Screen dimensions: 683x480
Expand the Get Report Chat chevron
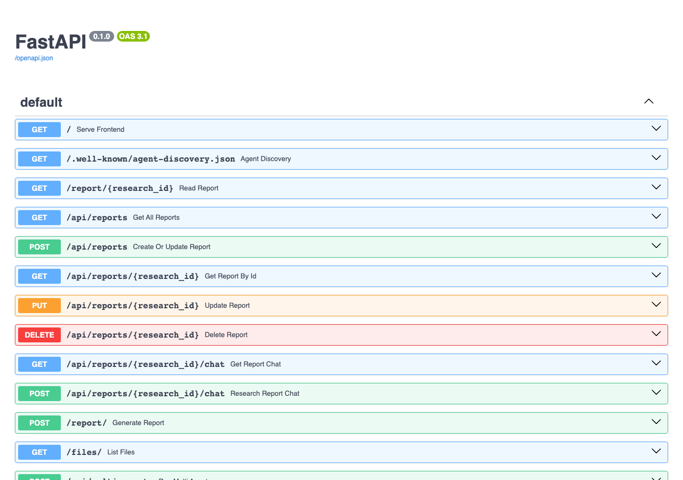pos(656,363)
